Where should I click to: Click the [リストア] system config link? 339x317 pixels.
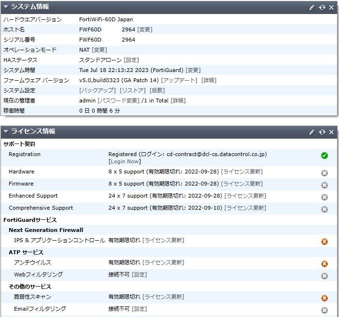pos(133,90)
